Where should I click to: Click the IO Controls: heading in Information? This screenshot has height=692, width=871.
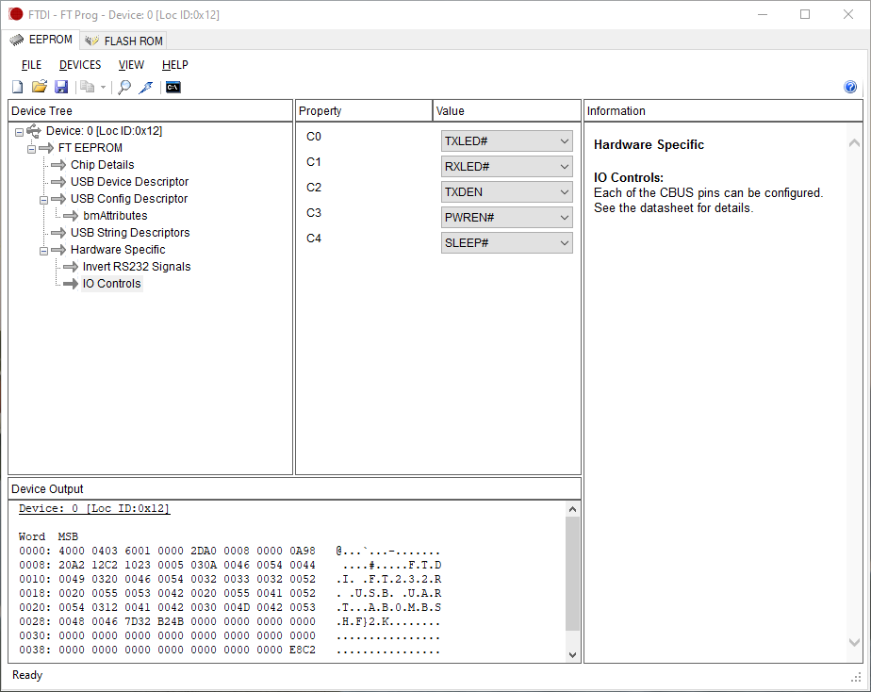click(629, 178)
